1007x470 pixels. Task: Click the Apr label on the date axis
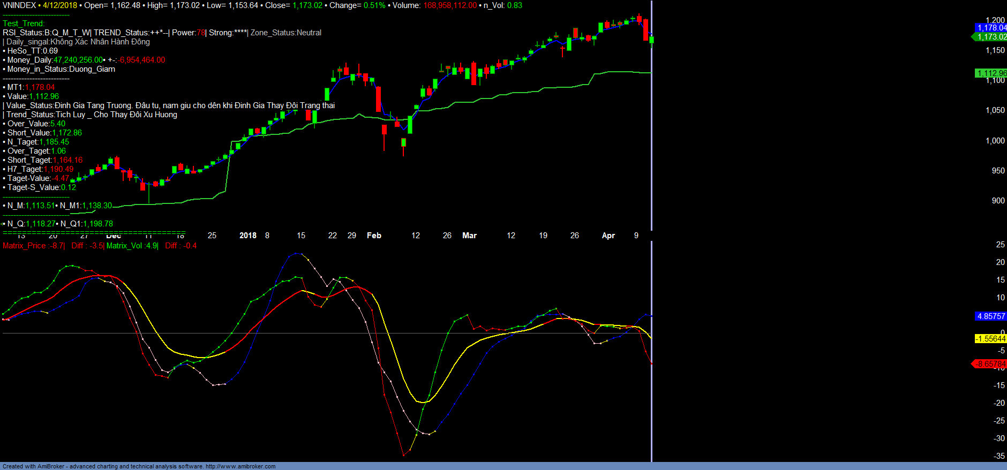coord(608,236)
